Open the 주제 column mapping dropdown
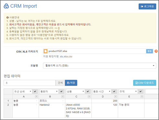Image resolution: width=159 pixels, height=120 pixels. (128, 92)
